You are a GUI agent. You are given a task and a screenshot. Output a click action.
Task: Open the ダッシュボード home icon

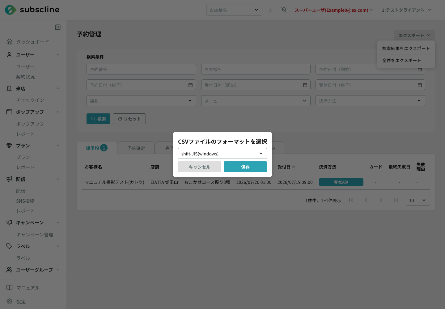click(10, 41)
